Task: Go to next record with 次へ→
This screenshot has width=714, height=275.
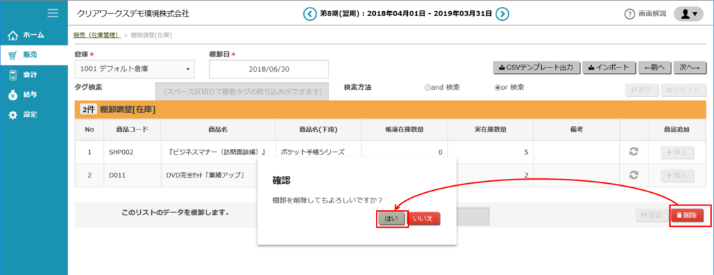Action: point(690,68)
